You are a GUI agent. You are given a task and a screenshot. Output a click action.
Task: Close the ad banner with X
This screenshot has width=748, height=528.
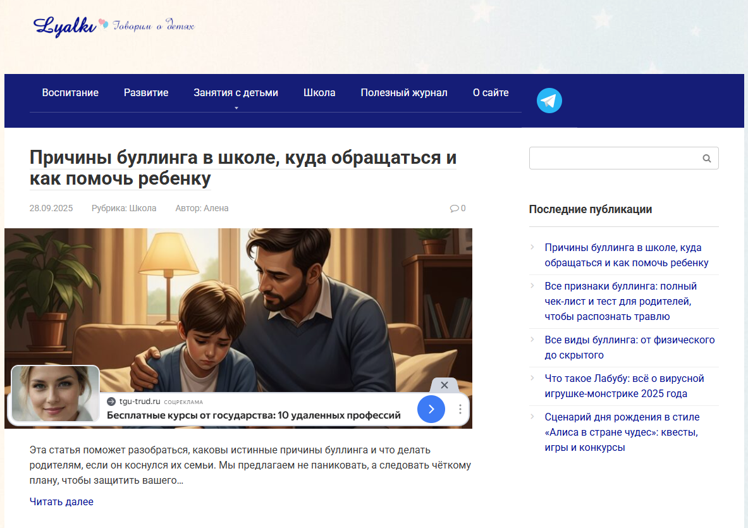(444, 385)
